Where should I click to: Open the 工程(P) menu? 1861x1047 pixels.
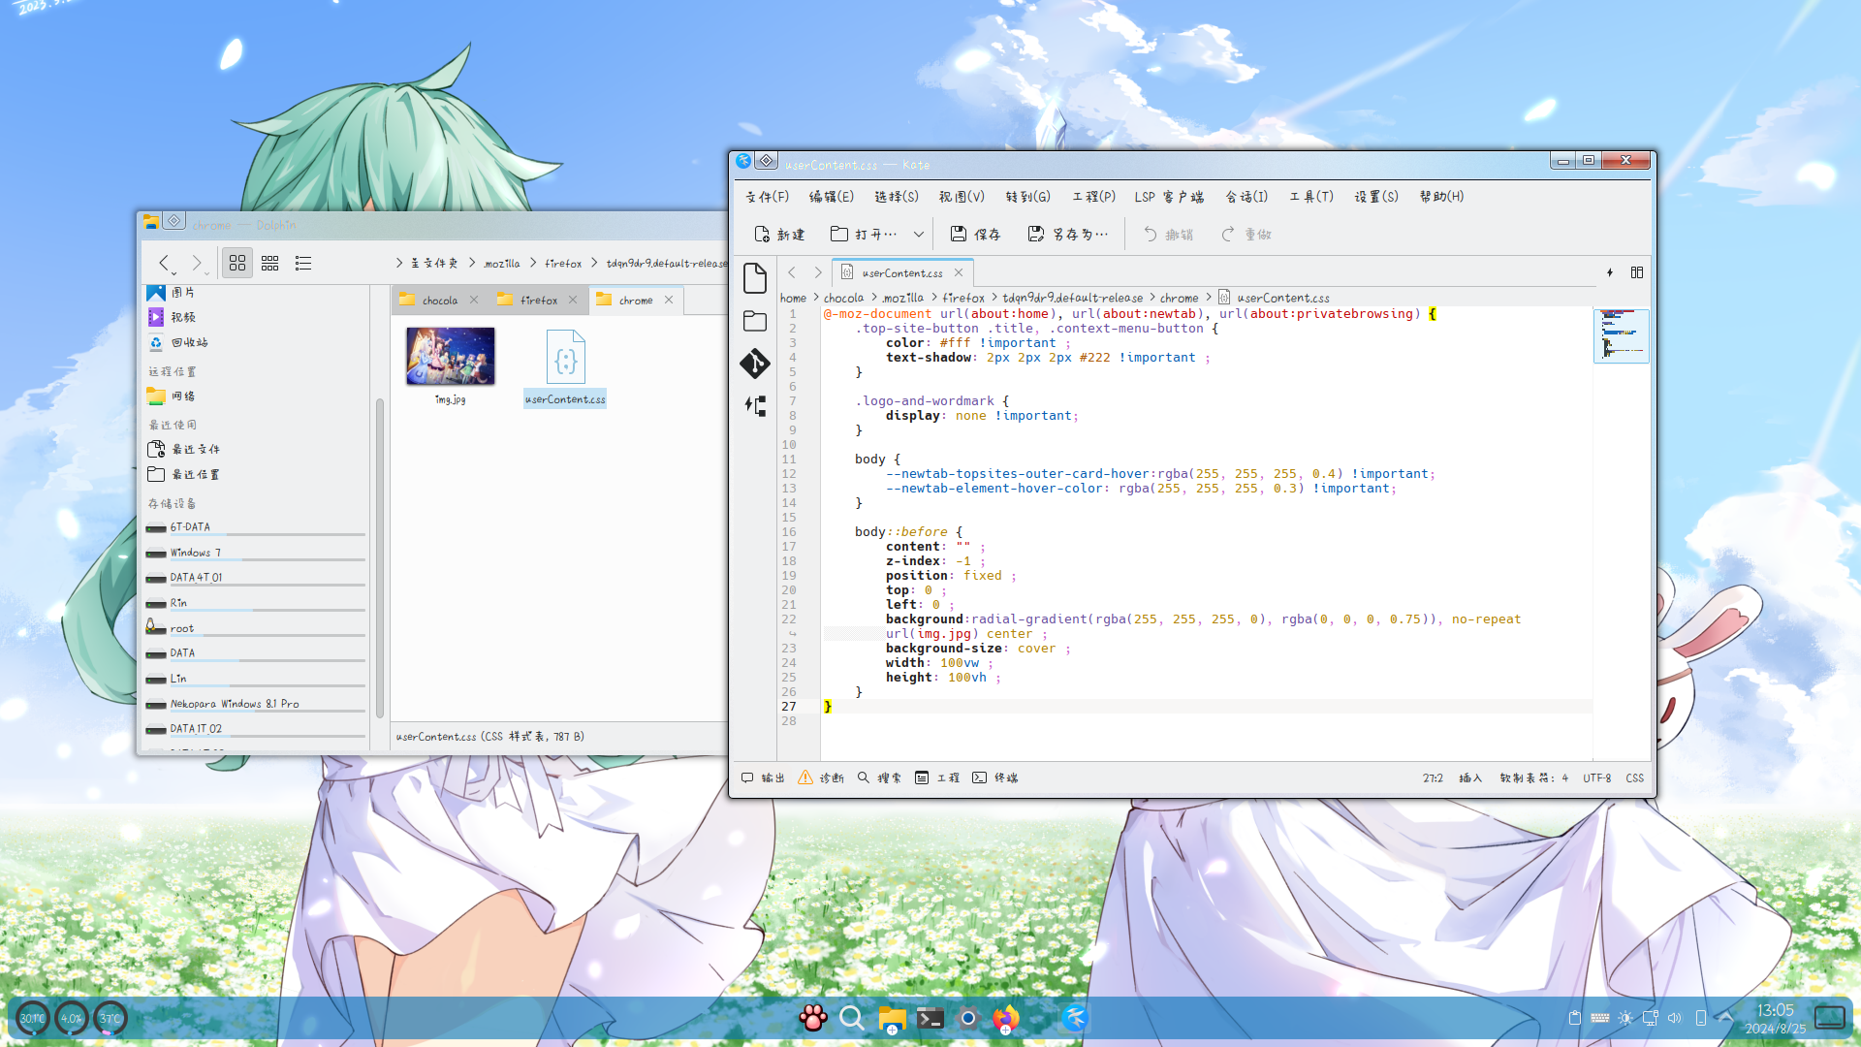click(1094, 196)
